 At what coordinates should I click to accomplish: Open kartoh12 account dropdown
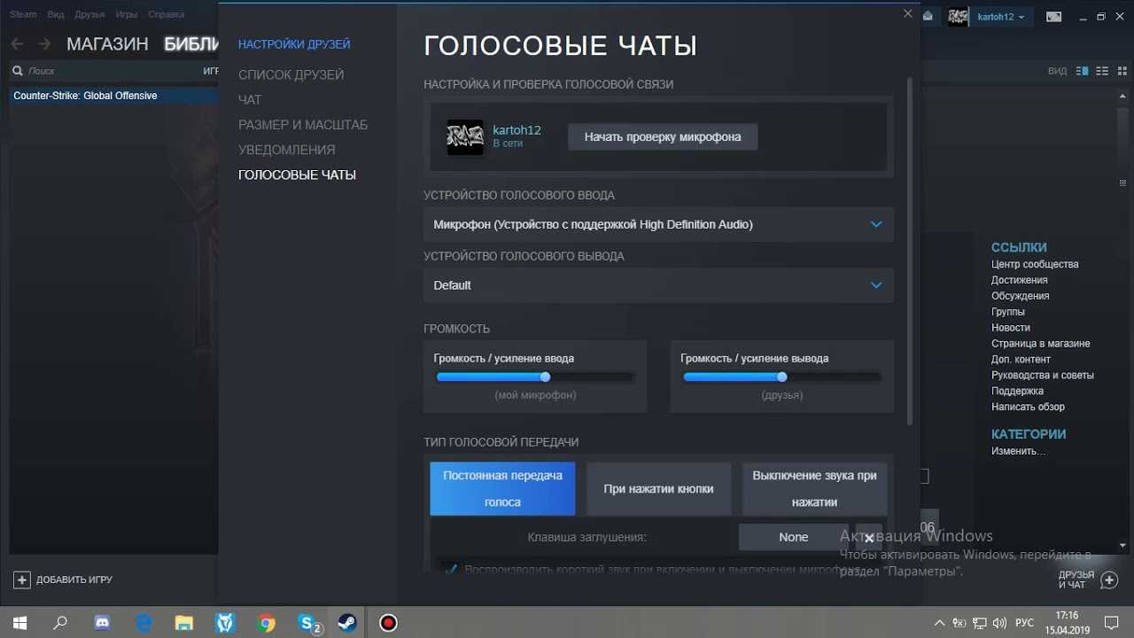point(1000,17)
